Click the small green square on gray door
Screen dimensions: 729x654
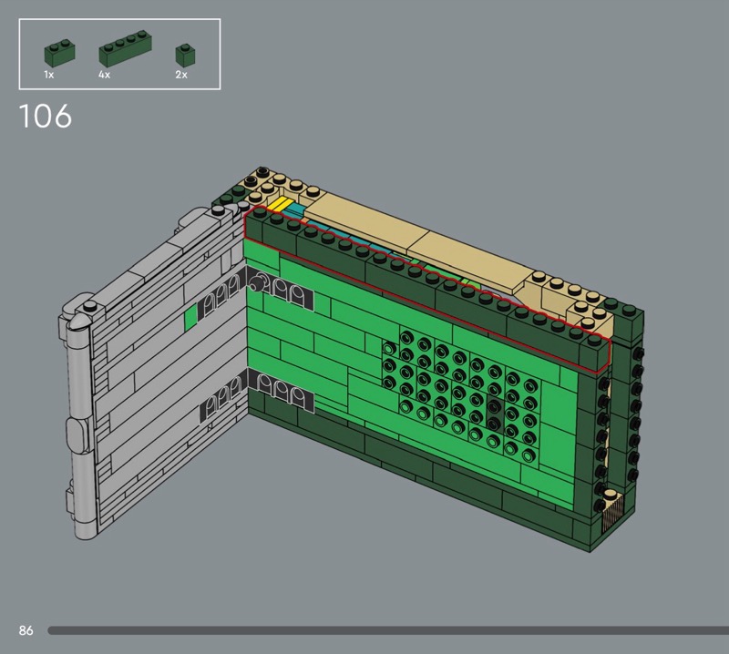coord(190,318)
